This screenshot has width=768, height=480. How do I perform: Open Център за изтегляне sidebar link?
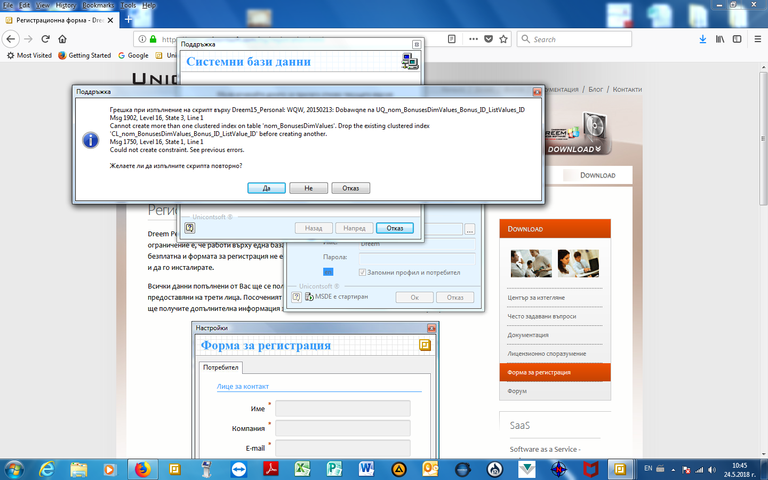(x=536, y=298)
